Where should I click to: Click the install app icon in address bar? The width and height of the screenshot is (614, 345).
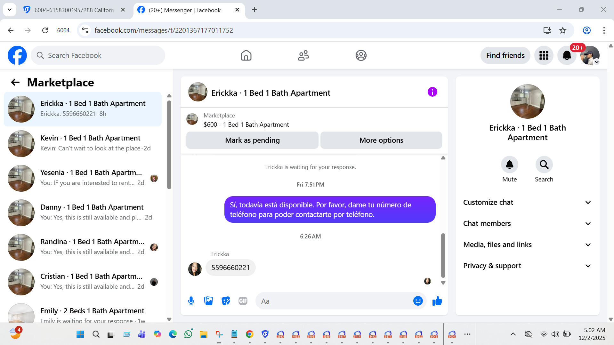pyautogui.click(x=547, y=30)
